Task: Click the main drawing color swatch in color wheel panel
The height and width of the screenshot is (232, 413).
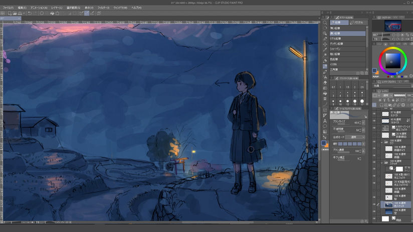Action: click(x=374, y=70)
